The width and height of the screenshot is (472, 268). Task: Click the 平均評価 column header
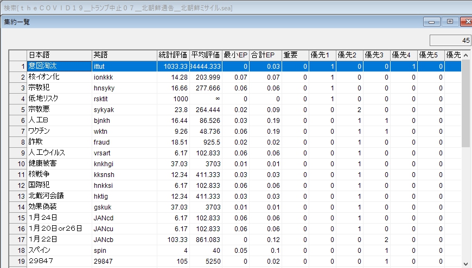[x=206, y=55]
